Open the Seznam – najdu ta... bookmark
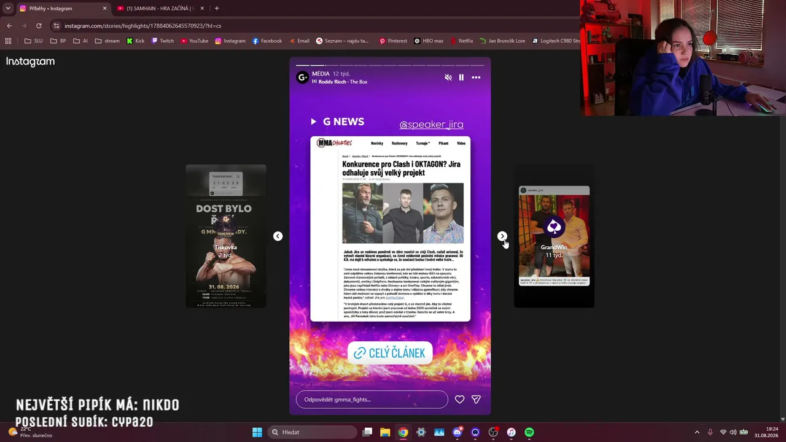Viewport: 786px width, 442px height. pos(343,41)
